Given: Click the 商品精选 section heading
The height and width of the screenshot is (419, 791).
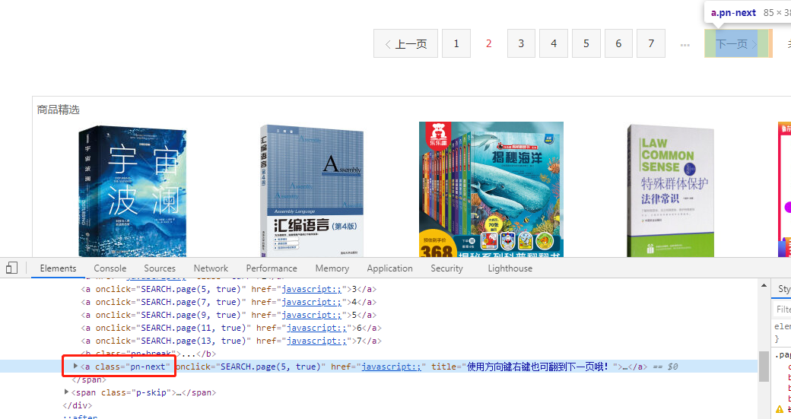Looking at the screenshot, I should (58, 110).
